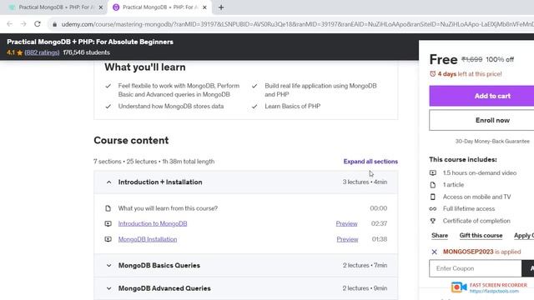Viewport: 534px width, 300px height.
Task: Click the padlock site info icon
Action: (x=54, y=24)
